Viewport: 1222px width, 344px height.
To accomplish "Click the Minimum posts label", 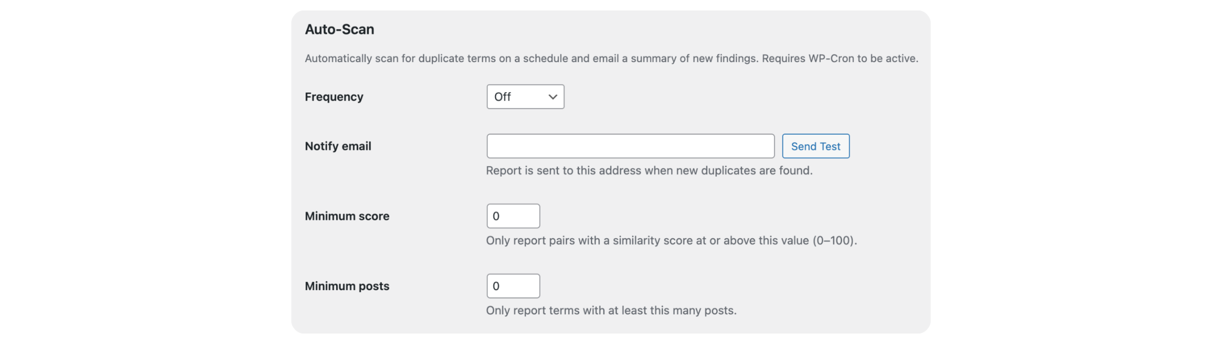I will tap(347, 286).
